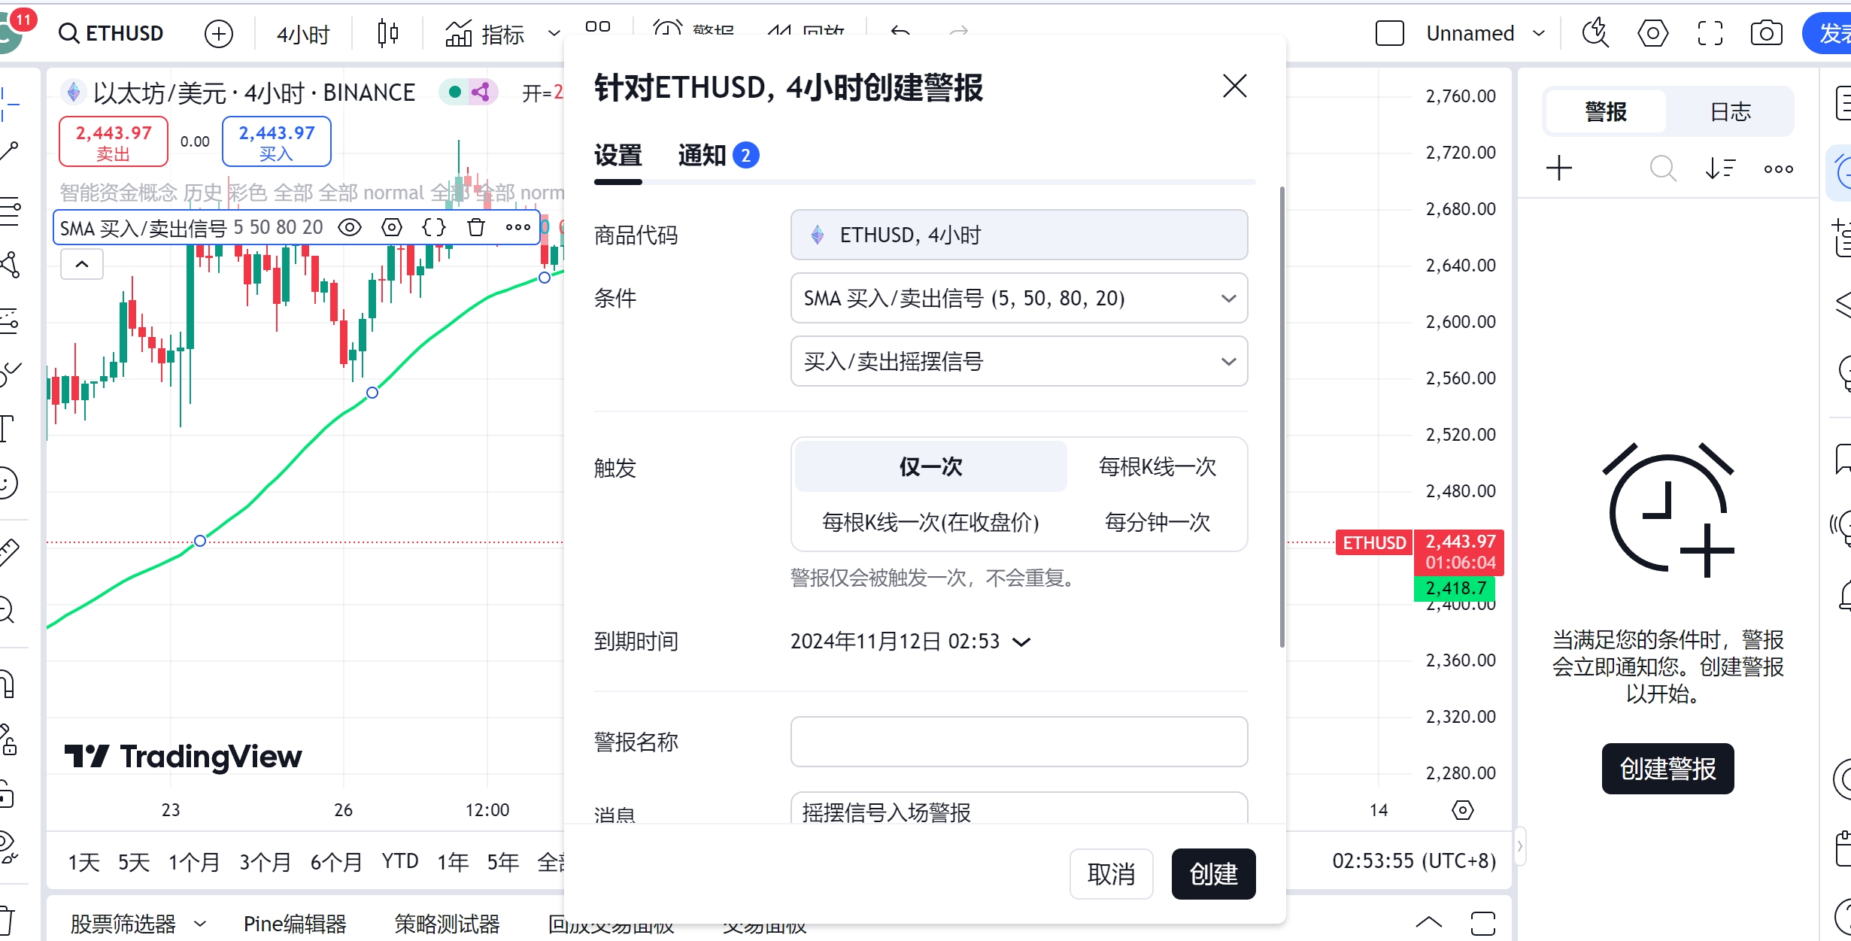
Task: Click the undo arrow in toolbar
Action: (x=900, y=32)
